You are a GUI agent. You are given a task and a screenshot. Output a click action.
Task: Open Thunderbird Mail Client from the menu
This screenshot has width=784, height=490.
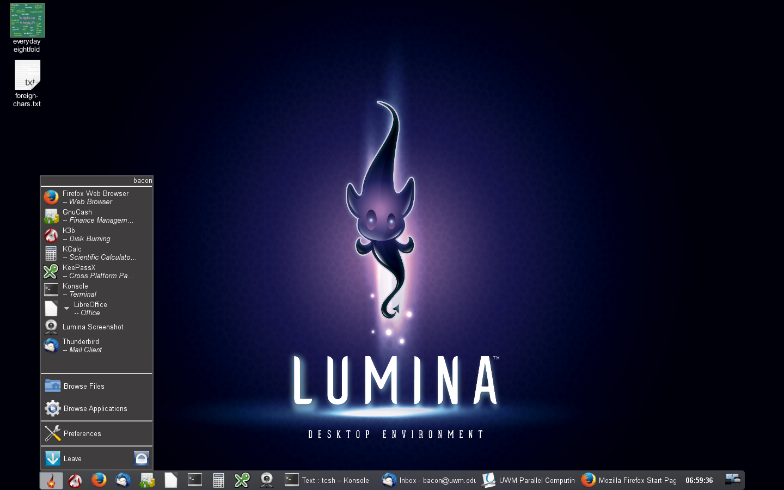[96, 346]
